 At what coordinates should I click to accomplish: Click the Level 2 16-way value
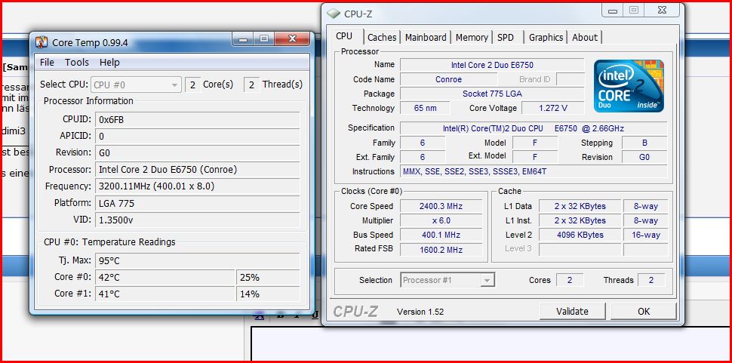coord(646,235)
